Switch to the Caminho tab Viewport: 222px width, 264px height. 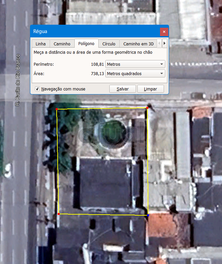tap(62, 44)
